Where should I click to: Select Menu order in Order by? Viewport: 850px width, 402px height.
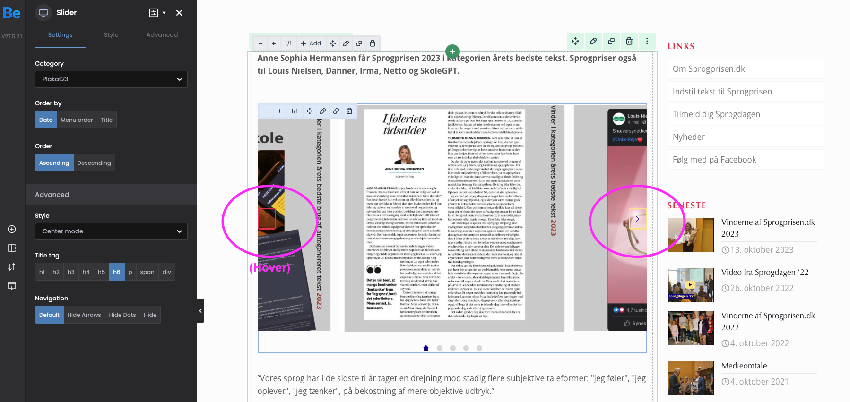coord(77,120)
